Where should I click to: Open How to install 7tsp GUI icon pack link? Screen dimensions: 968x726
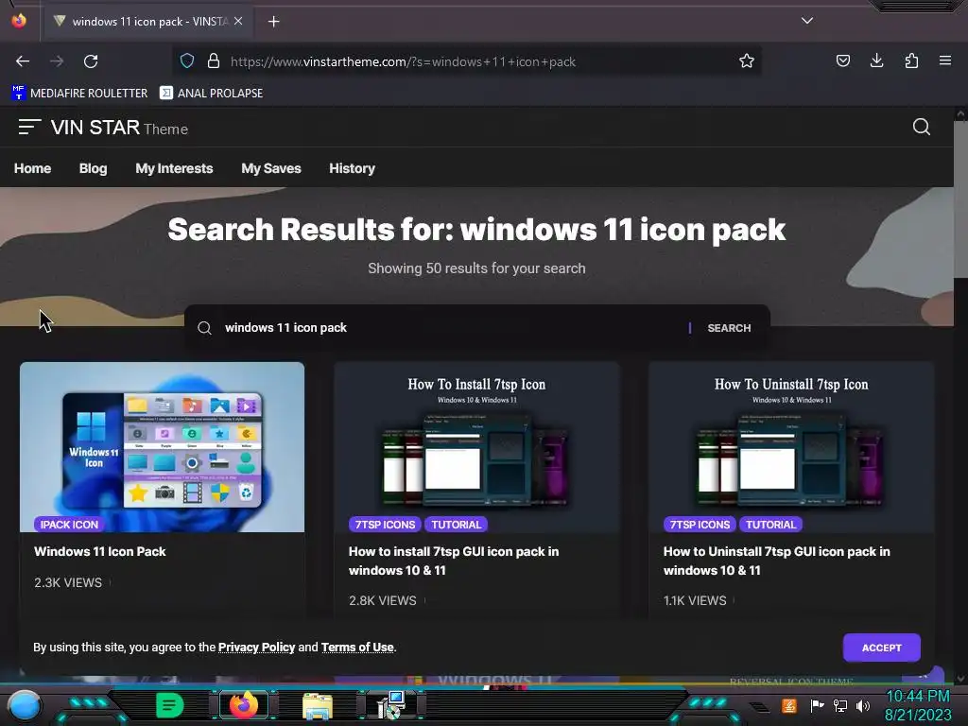(x=454, y=562)
